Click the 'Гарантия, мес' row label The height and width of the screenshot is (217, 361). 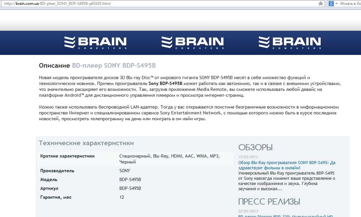(56, 197)
